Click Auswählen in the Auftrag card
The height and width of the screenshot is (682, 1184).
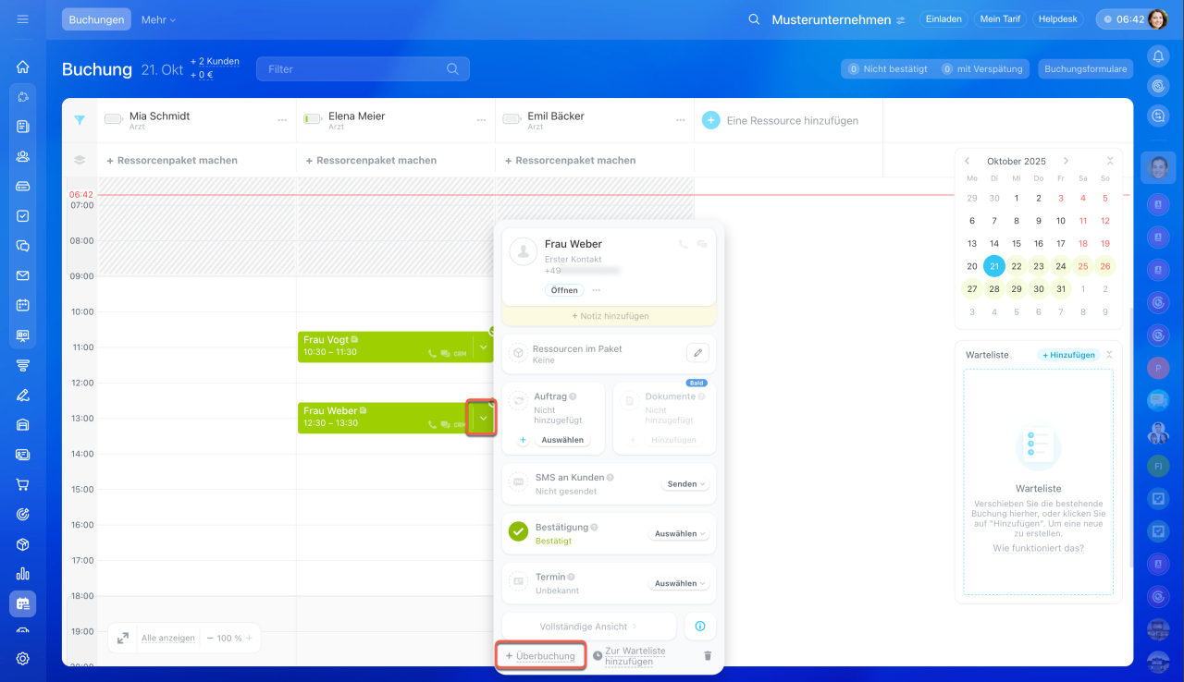pos(562,440)
